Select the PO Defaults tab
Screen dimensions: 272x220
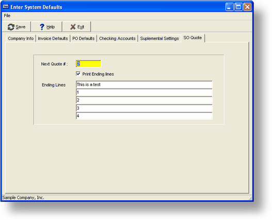point(84,38)
